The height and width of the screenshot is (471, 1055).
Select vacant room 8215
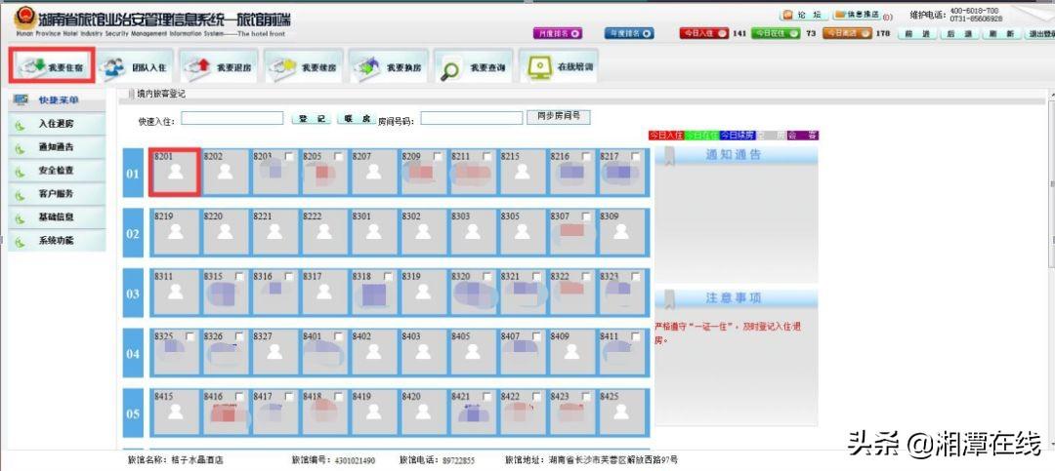tap(522, 172)
